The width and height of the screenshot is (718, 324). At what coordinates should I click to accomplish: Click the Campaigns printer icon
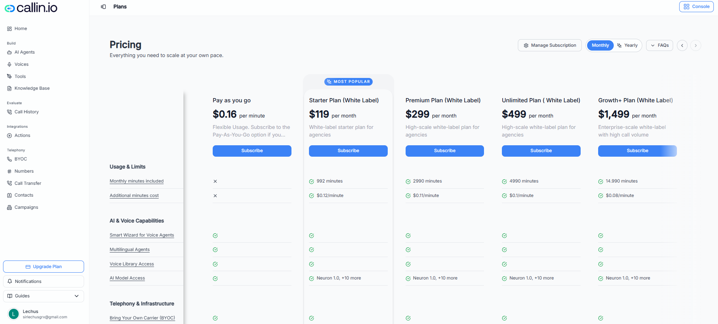(x=10, y=207)
